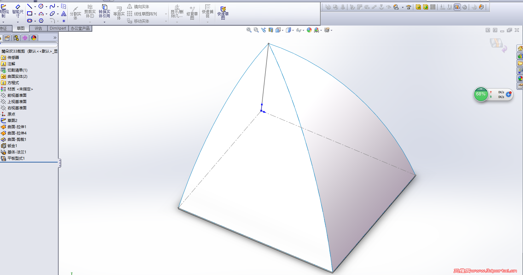
Task: Select 平板型式1 feature
Action: 16,158
